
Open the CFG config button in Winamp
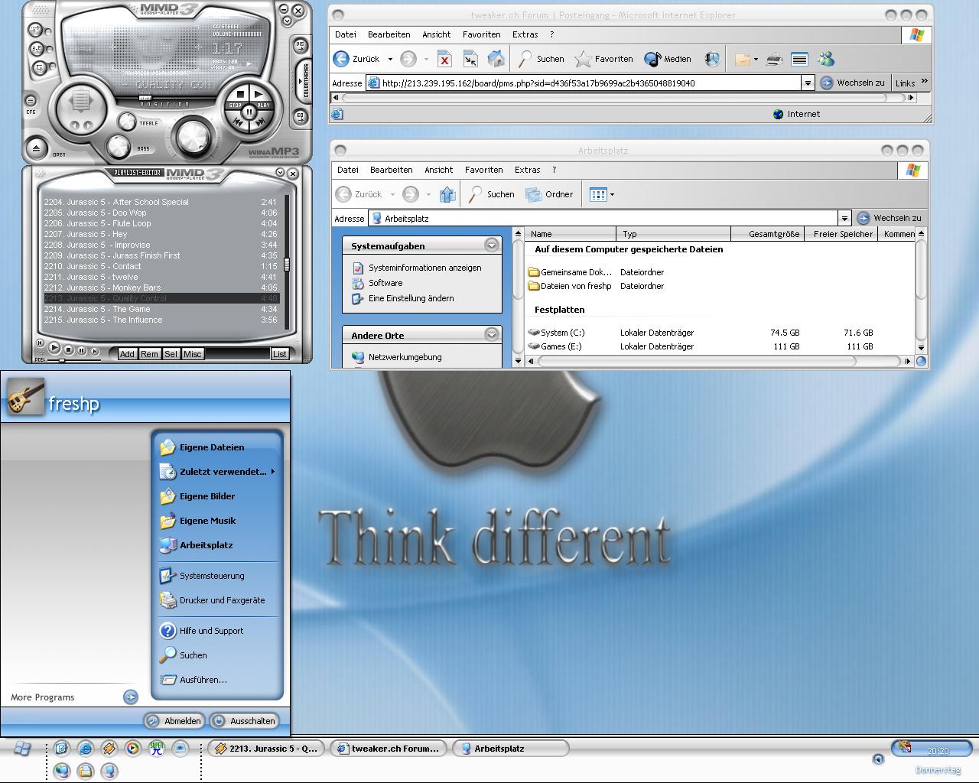[31, 102]
